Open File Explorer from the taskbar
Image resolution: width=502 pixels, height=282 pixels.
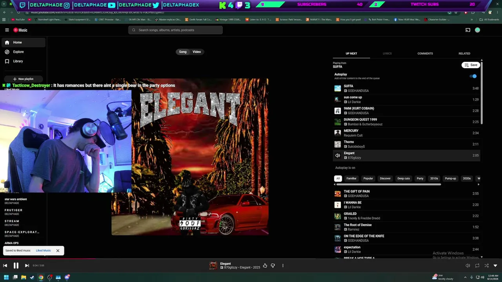[x=24, y=277]
